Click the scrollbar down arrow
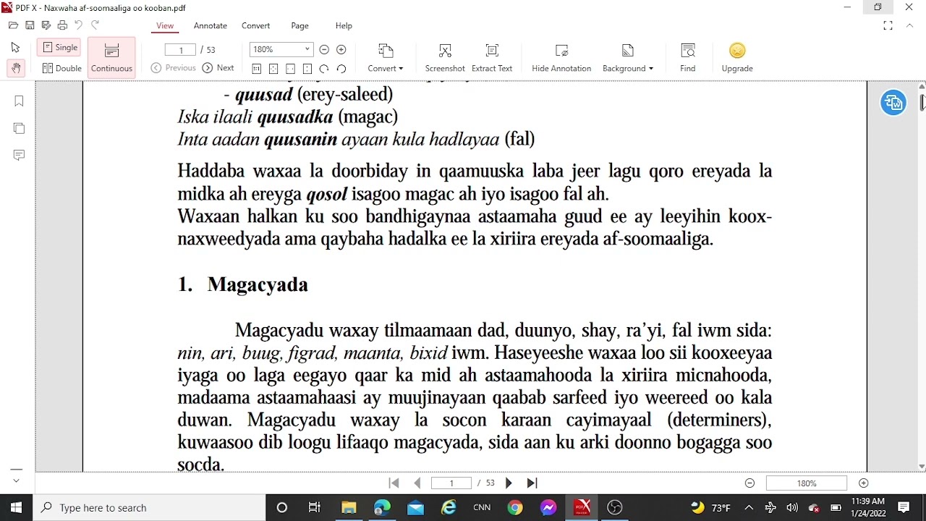The image size is (926, 521). pyautogui.click(x=922, y=467)
